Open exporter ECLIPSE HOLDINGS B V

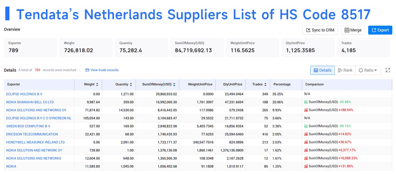tap(24, 94)
